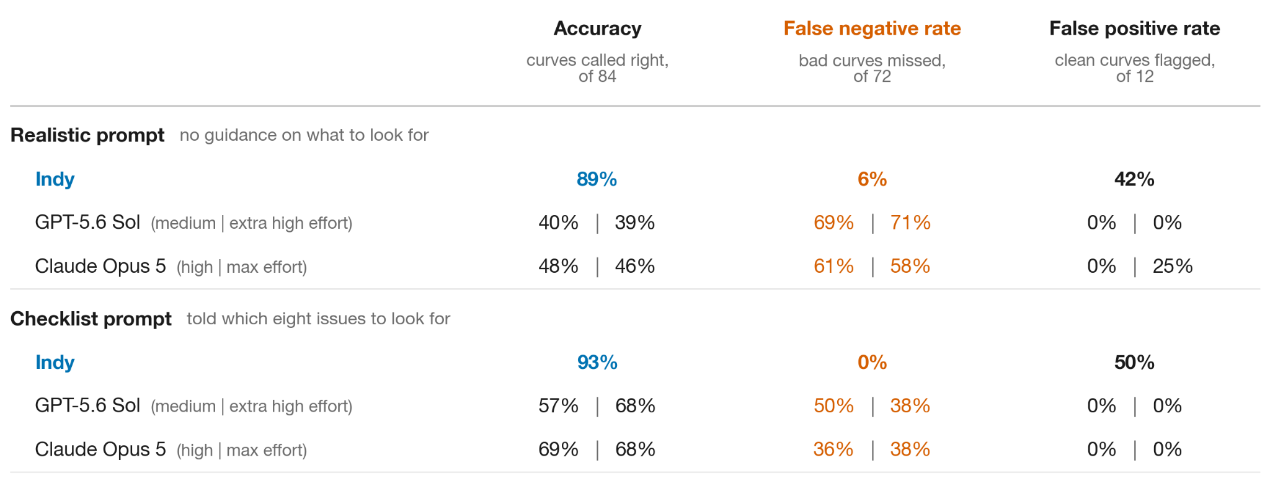Viewport: 1270px width, 491px height.
Task: Click the 'curves called right, of 84' subtitle
Action: point(597,68)
